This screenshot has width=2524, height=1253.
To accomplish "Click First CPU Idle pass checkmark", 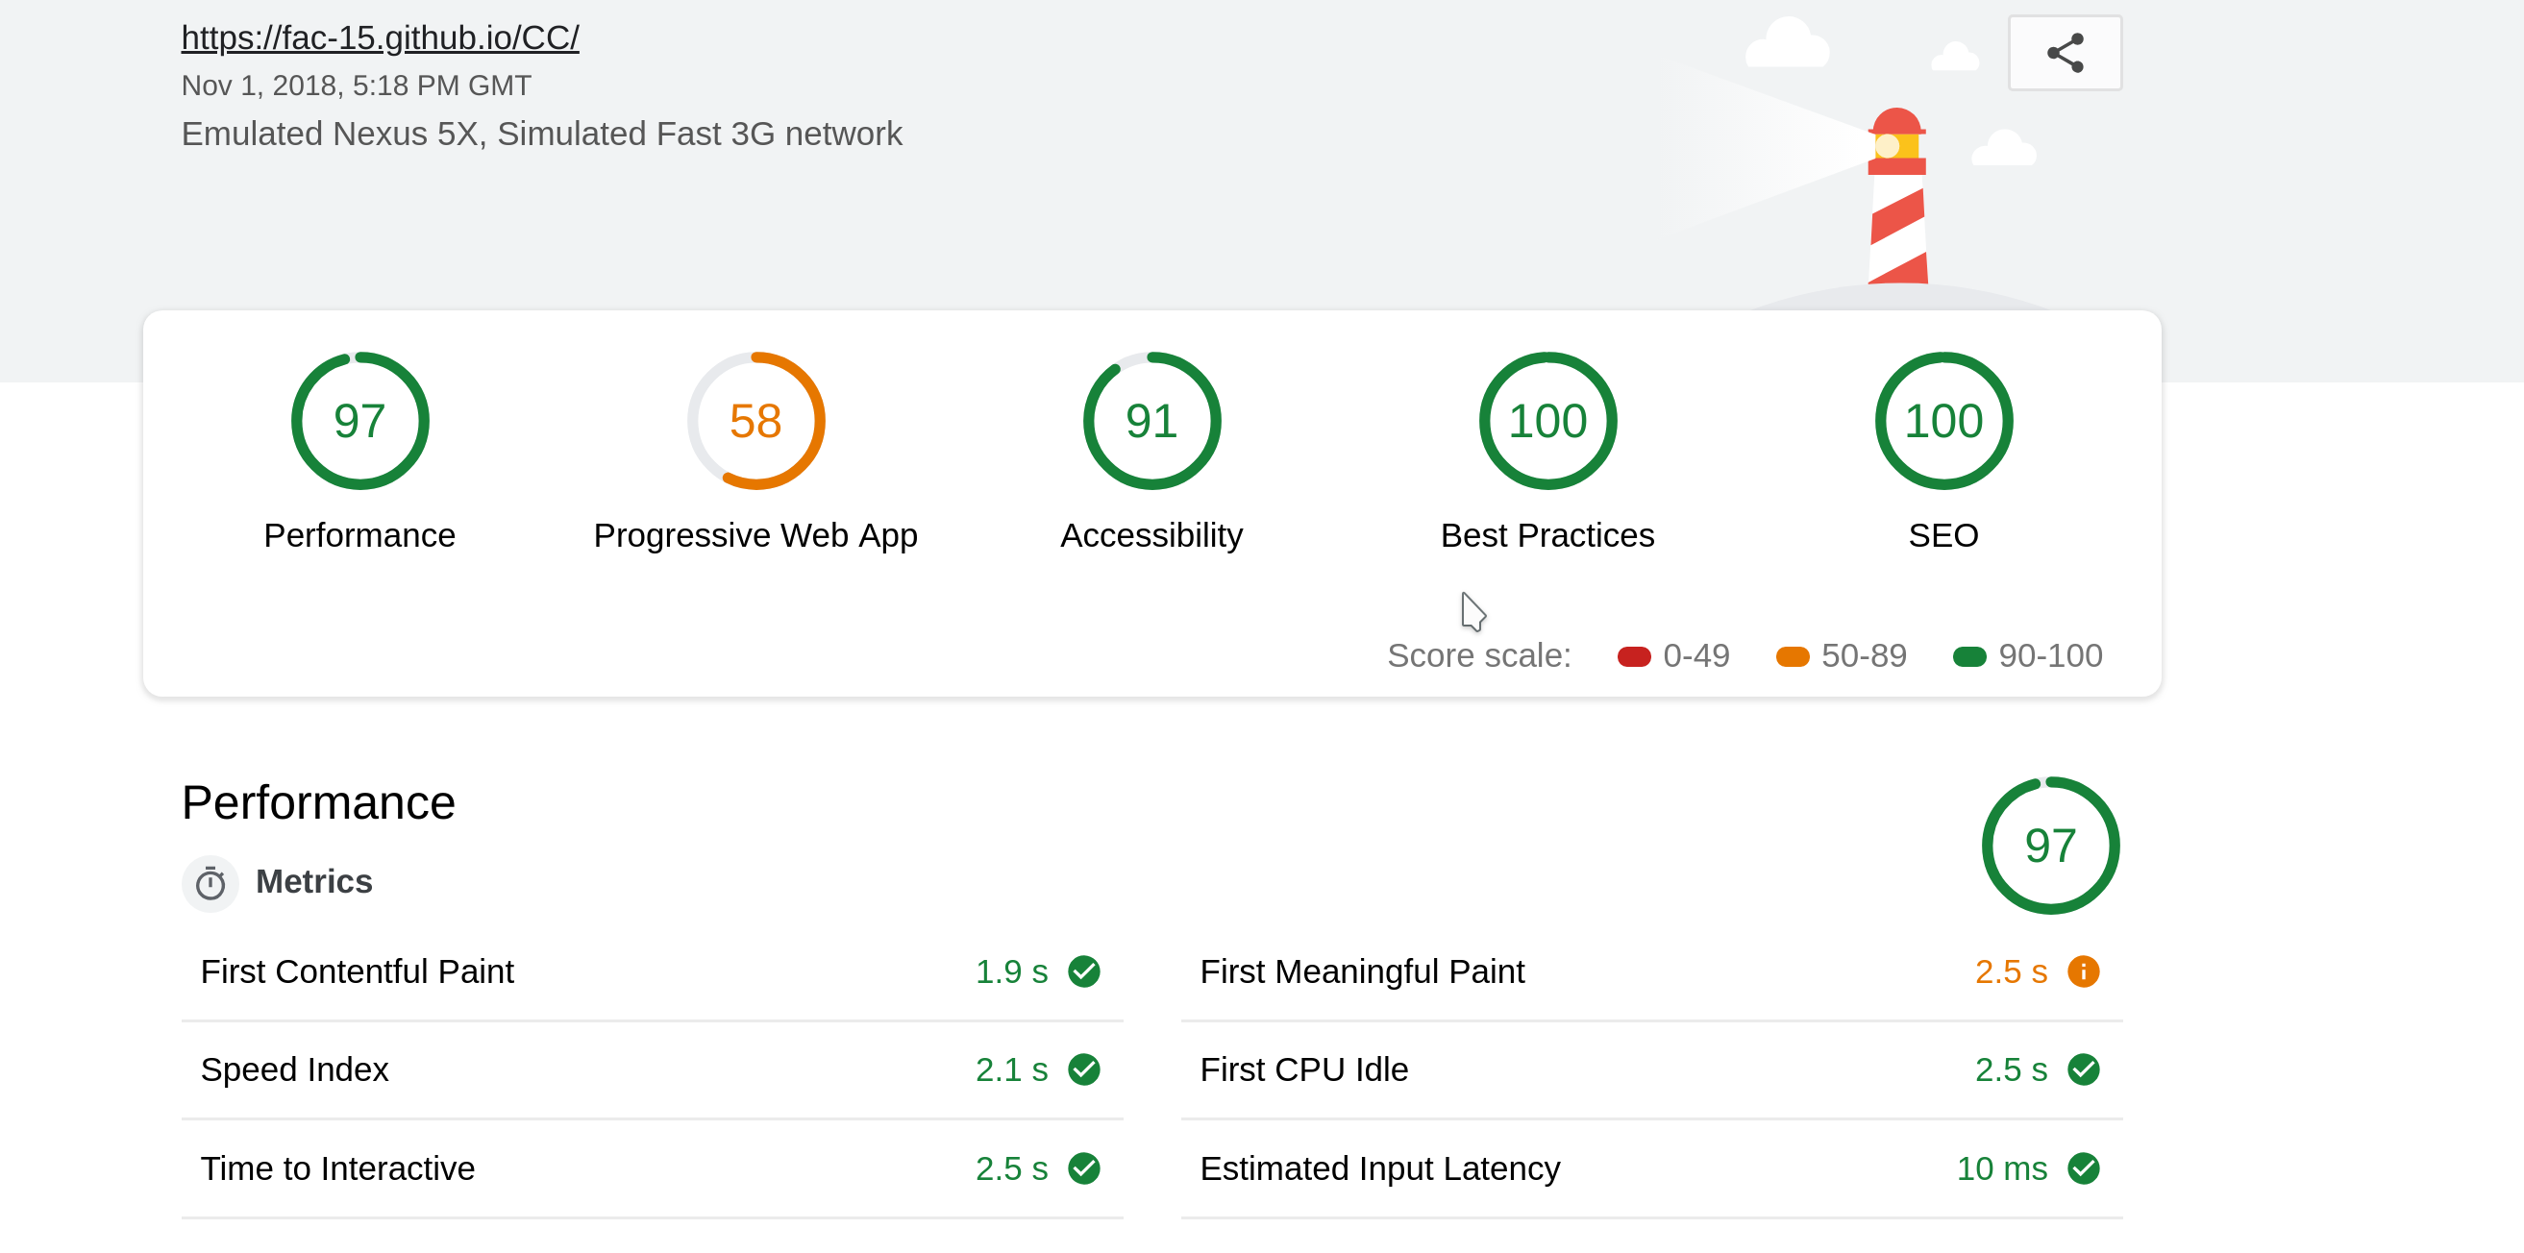I will [2083, 1069].
